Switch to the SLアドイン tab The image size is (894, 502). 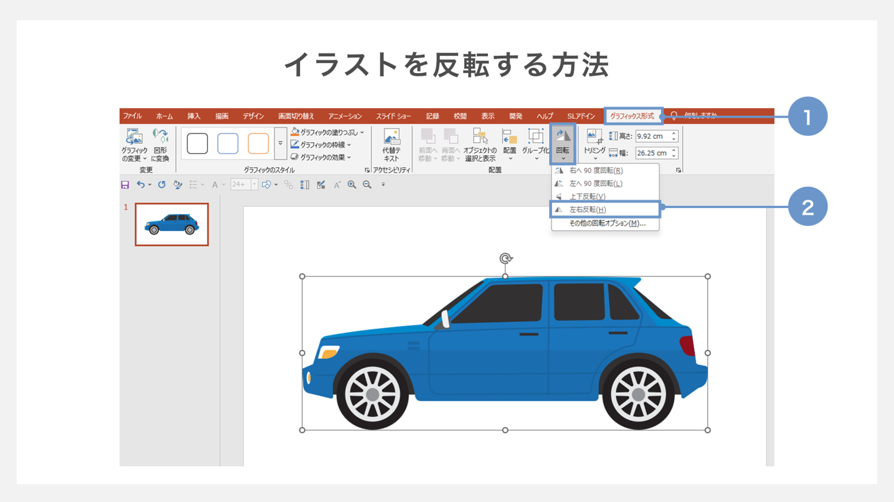point(581,116)
